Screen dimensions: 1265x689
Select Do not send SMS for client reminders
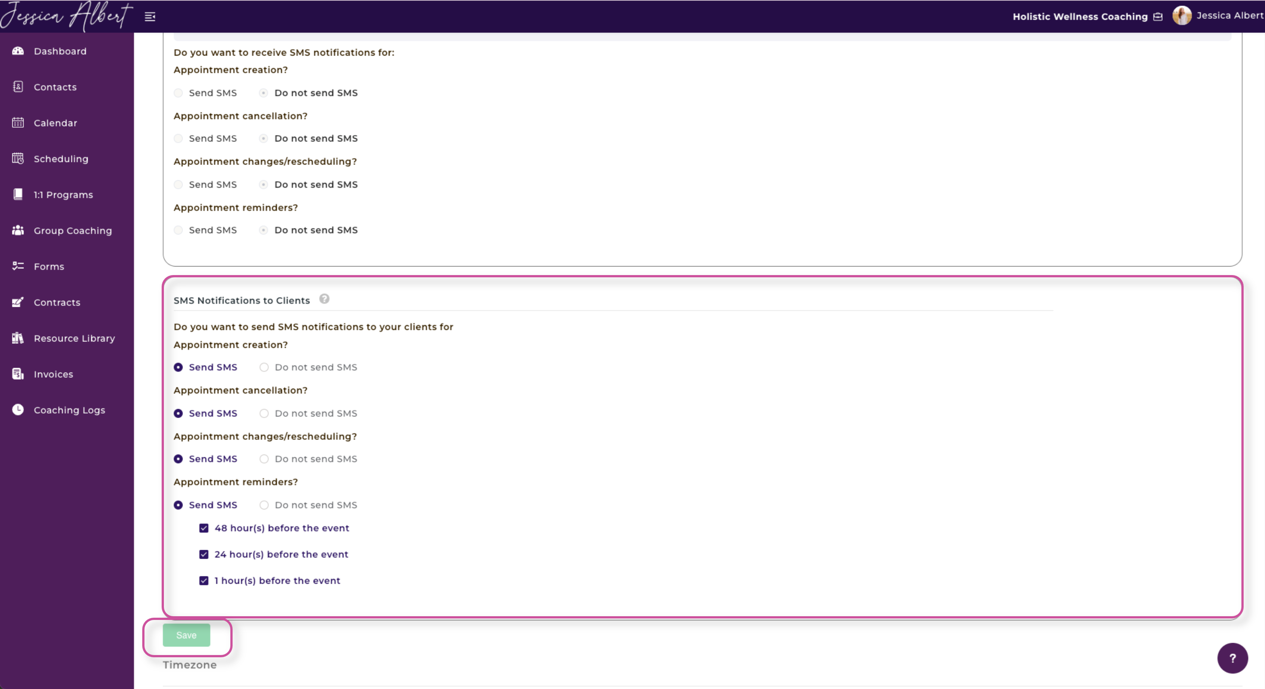point(264,505)
